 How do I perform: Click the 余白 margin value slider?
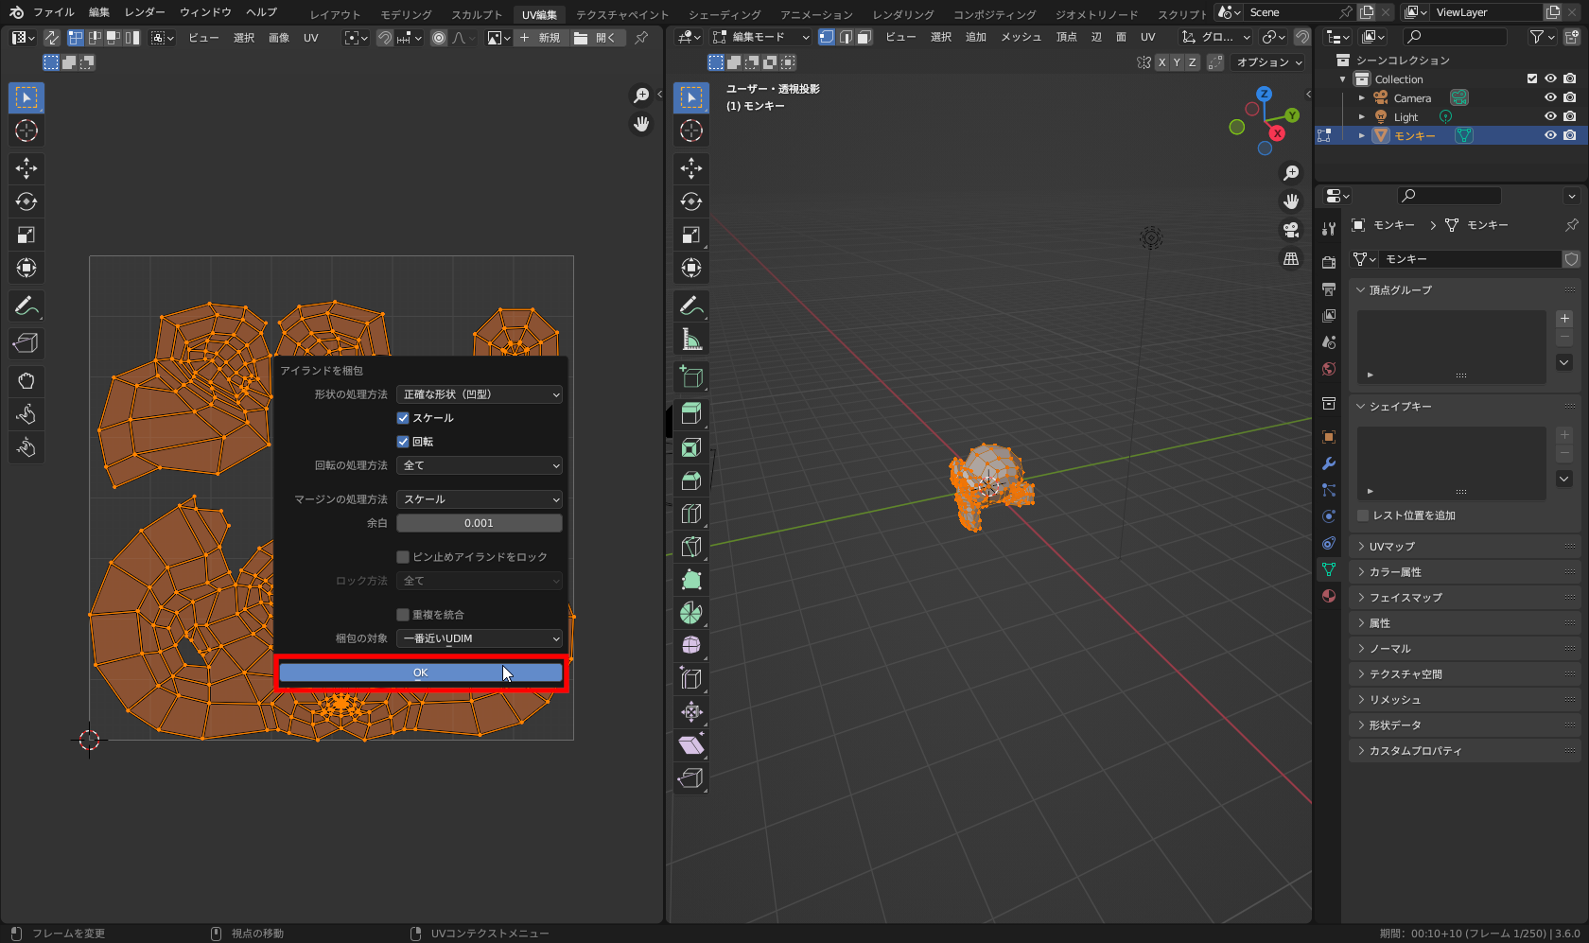480,523
